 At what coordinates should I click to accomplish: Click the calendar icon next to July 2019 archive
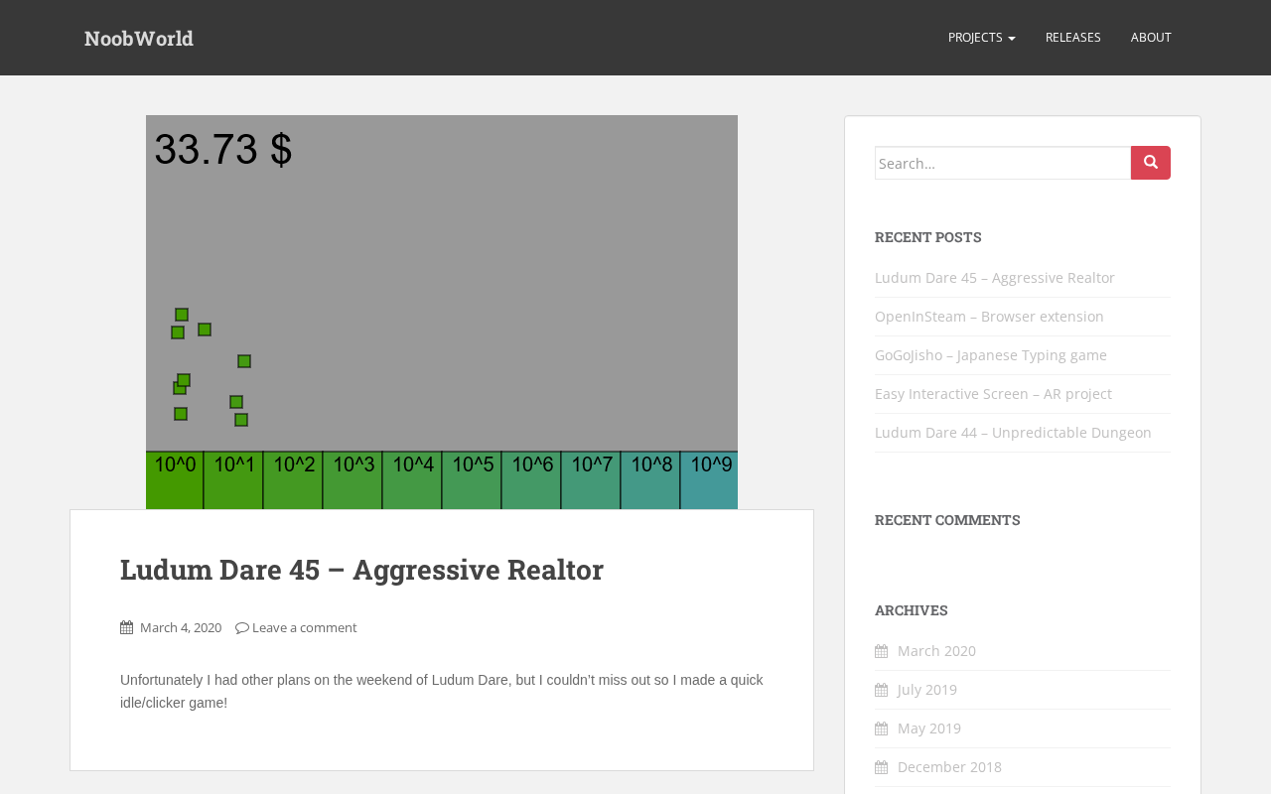[881, 690]
